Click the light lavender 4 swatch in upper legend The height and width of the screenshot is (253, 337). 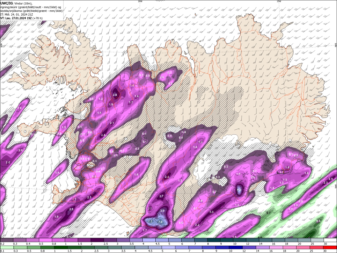tap(149, 240)
